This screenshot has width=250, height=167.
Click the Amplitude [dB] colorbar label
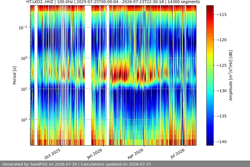point(231,75)
